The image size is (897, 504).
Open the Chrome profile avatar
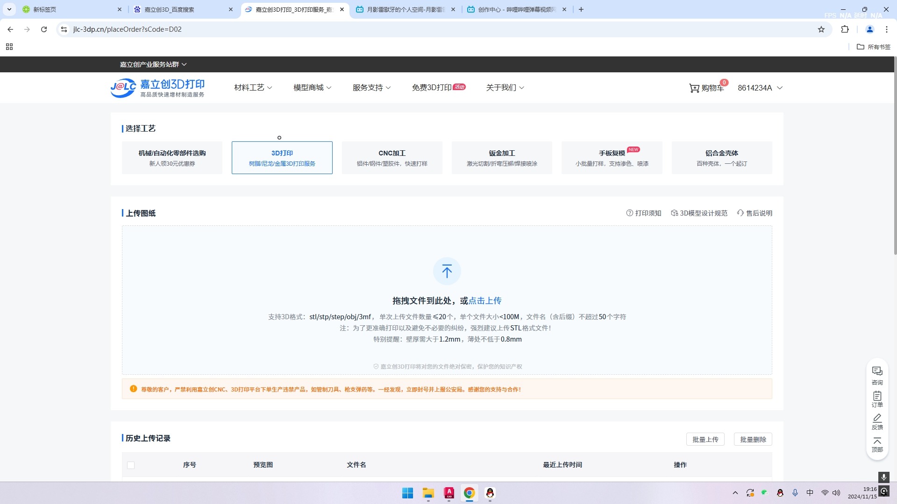869,29
